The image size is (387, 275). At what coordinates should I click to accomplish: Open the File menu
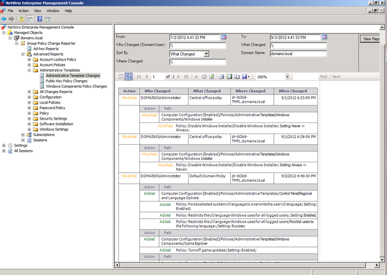pyautogui.click(x=10, y=11)
